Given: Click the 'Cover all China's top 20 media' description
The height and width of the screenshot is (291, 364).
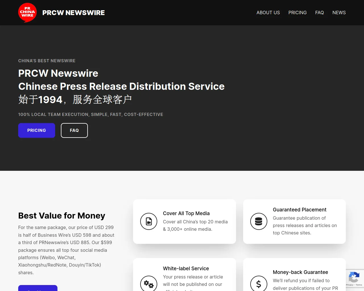Looking at the screenshot, I should pos(195,225).
